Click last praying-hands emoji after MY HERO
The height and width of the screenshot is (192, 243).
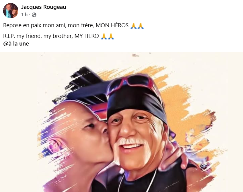111,36
